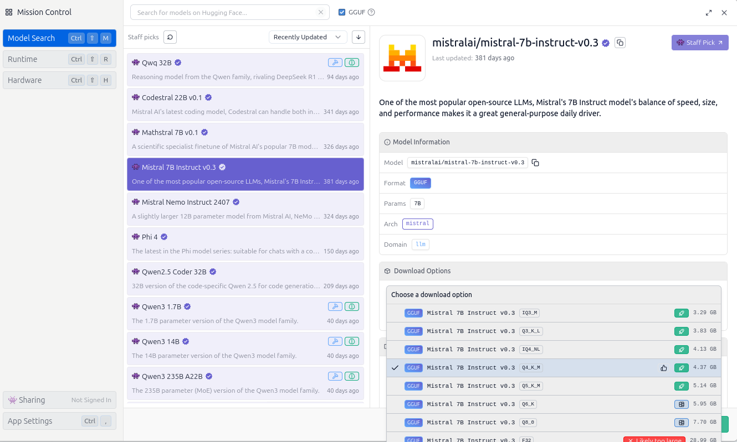Click the Not Signed In status text
This screenshot has height=442, width=737.
pos(91,400)
